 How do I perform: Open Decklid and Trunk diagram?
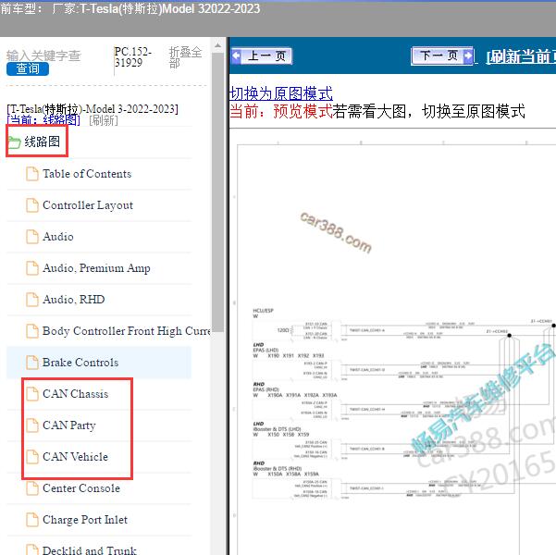tap(90, 550)
